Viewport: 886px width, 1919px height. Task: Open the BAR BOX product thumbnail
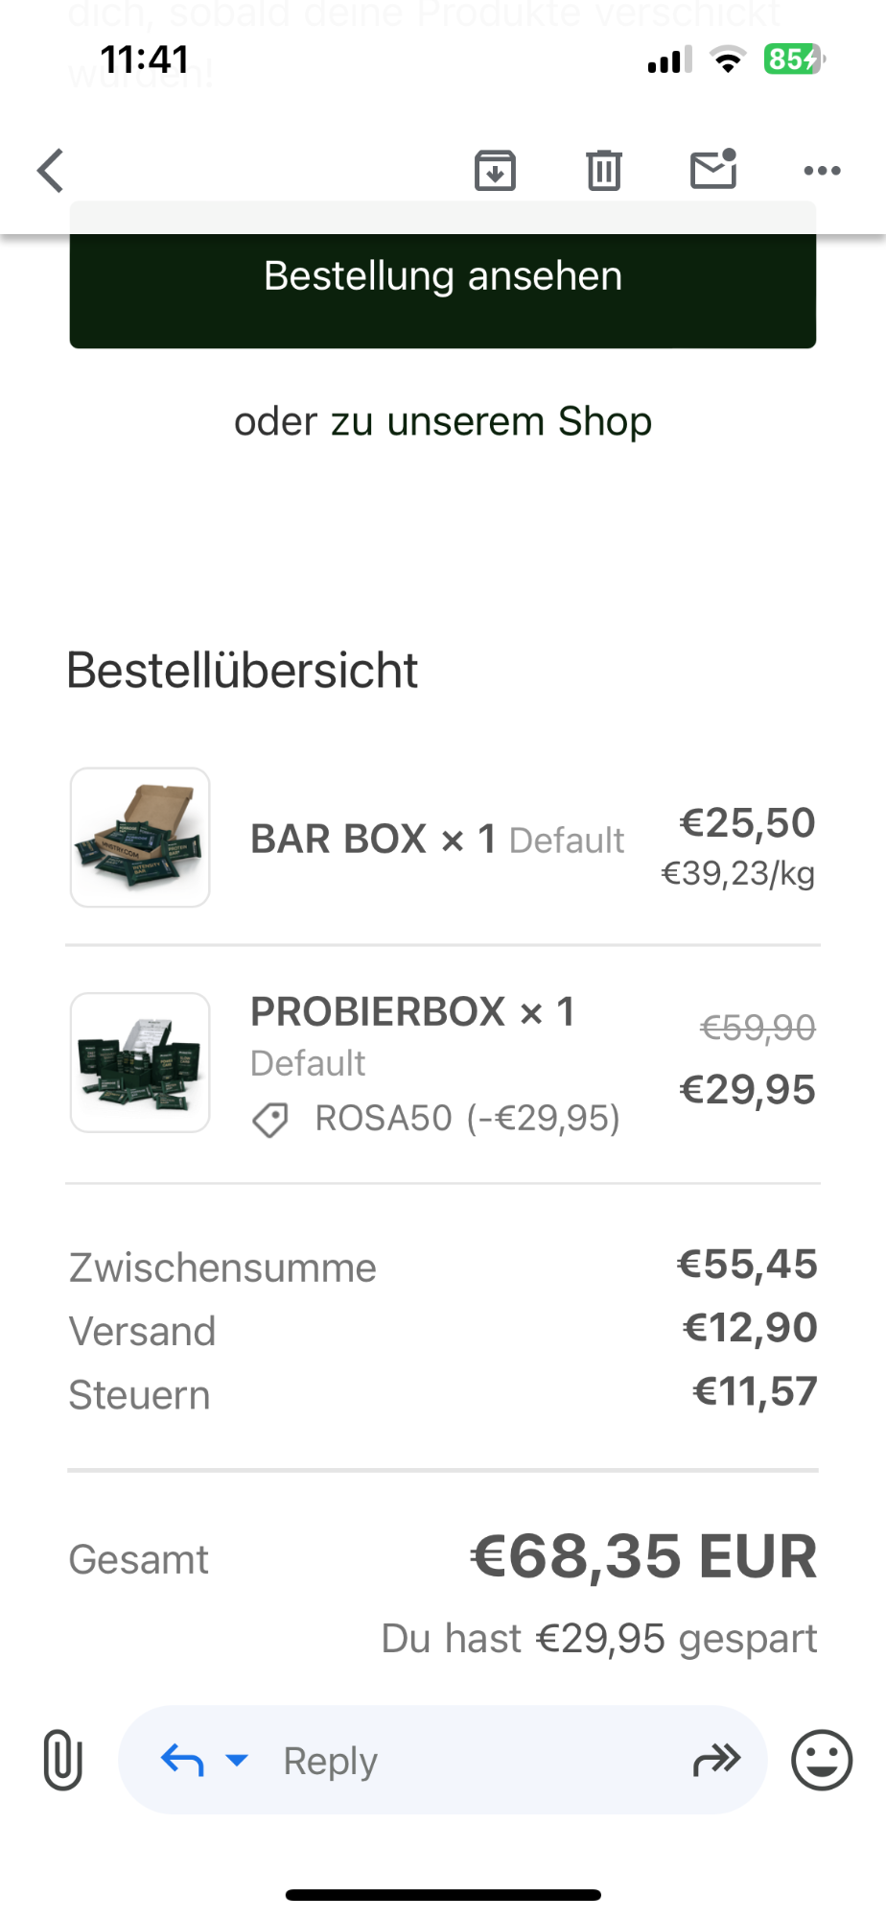coord(140,837)
